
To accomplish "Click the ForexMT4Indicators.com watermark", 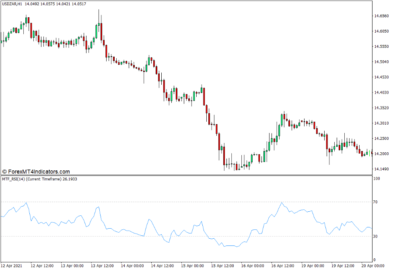I will 36,172.
